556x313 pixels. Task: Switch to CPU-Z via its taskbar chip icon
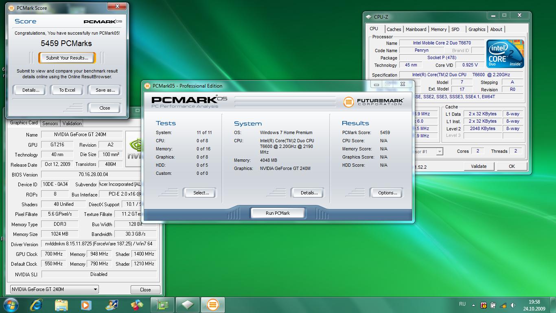[x=187, y=304]
